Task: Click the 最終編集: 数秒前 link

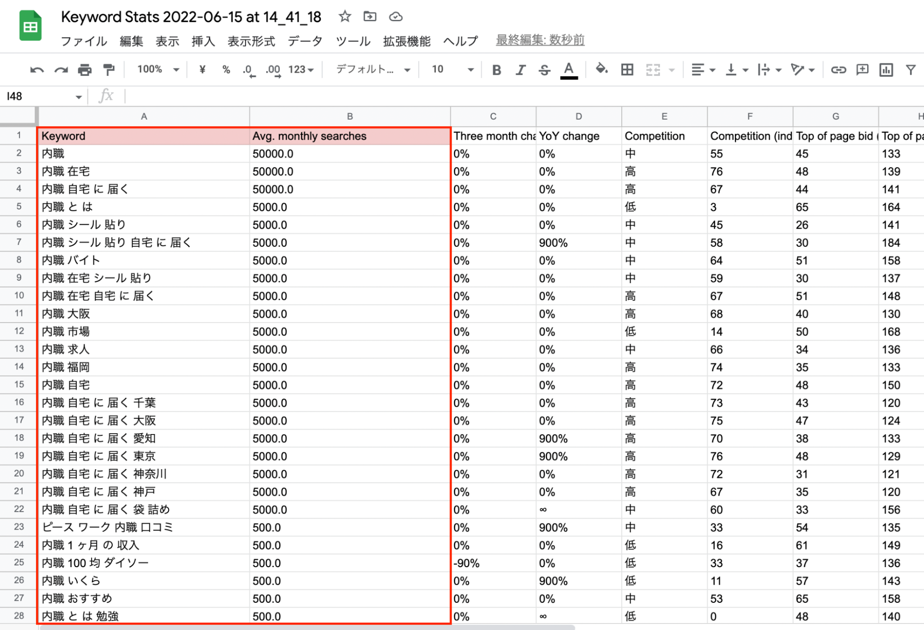Action: pos(540,40)
